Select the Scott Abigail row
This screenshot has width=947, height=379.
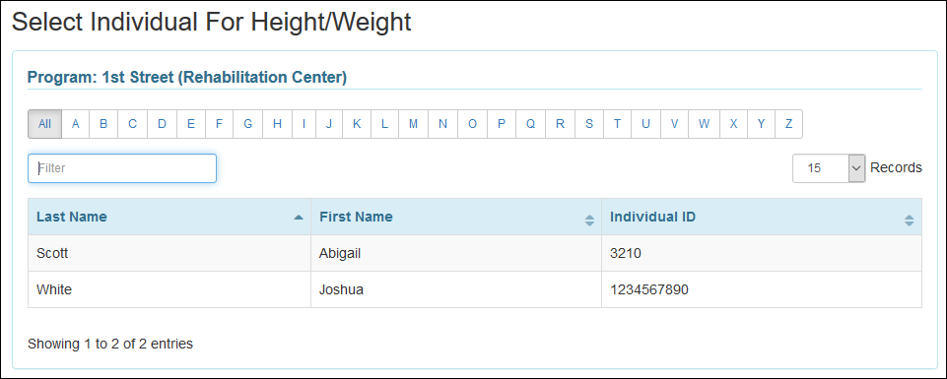coord(475,253)
